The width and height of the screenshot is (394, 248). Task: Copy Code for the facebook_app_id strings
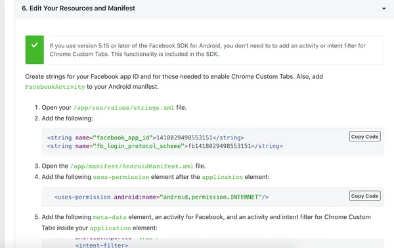(x=364, y=137)
